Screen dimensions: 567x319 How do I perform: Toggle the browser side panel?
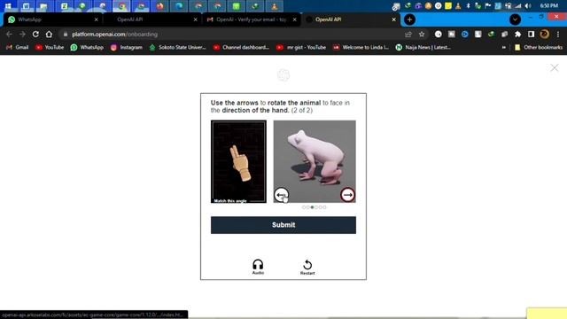click(x=531, y=34)
